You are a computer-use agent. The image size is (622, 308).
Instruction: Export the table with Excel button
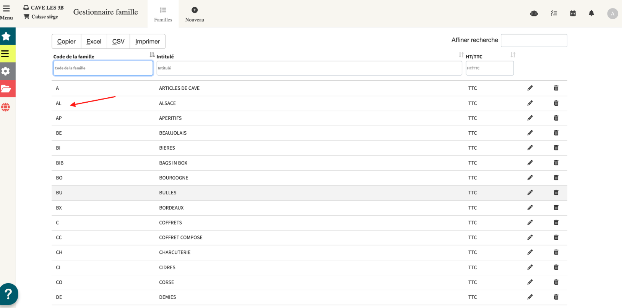pyautogui.click(x=94, y=42)
